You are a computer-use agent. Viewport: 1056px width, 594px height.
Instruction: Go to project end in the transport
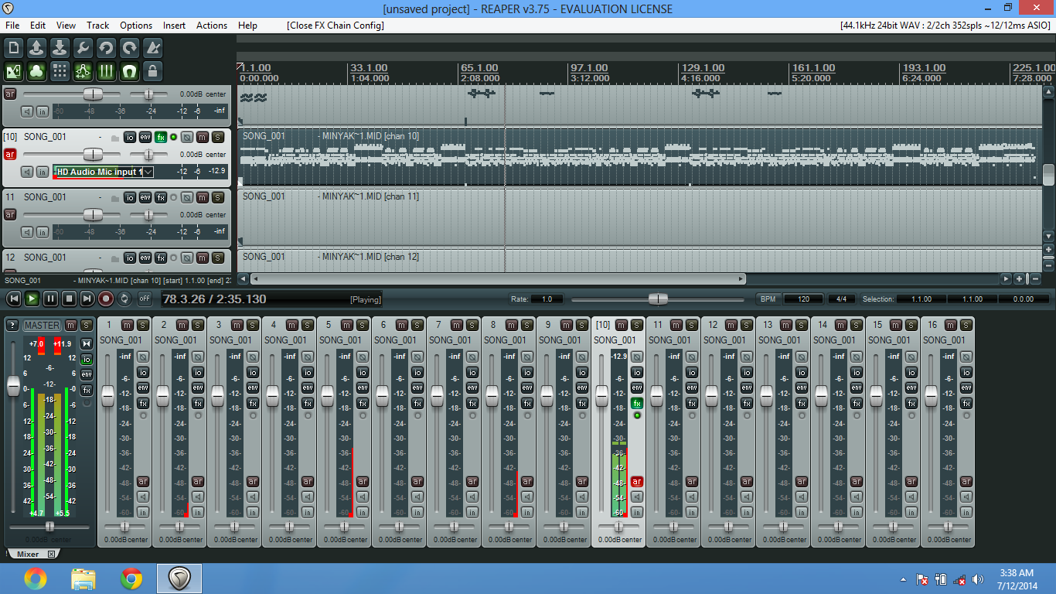coord(87,298)
